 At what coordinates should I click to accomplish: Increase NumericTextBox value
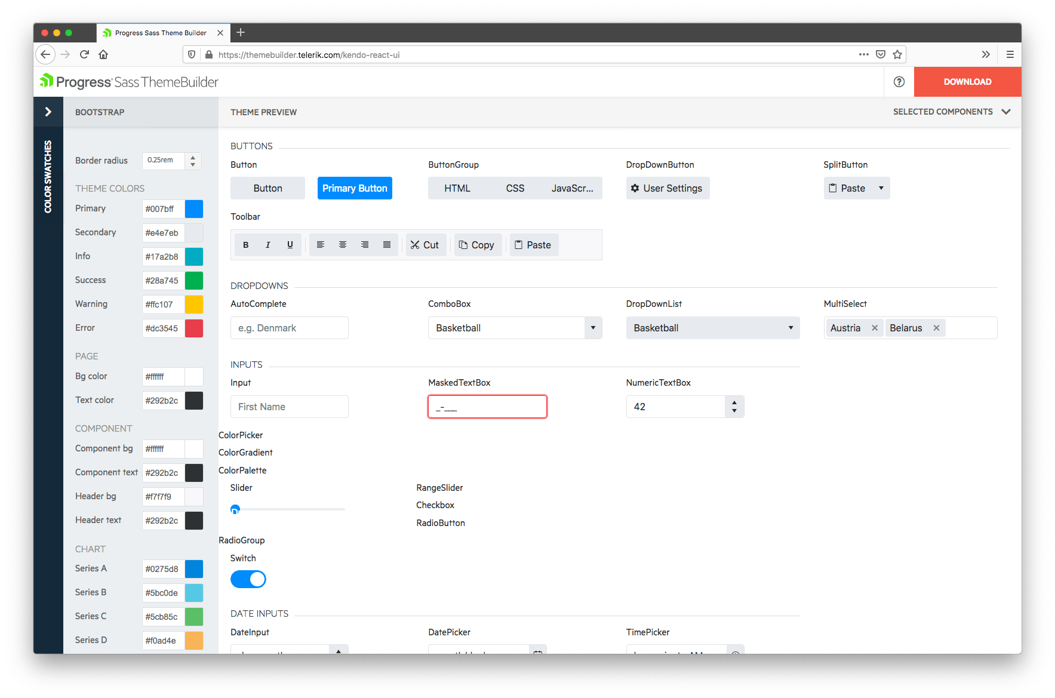coord(734,402)
